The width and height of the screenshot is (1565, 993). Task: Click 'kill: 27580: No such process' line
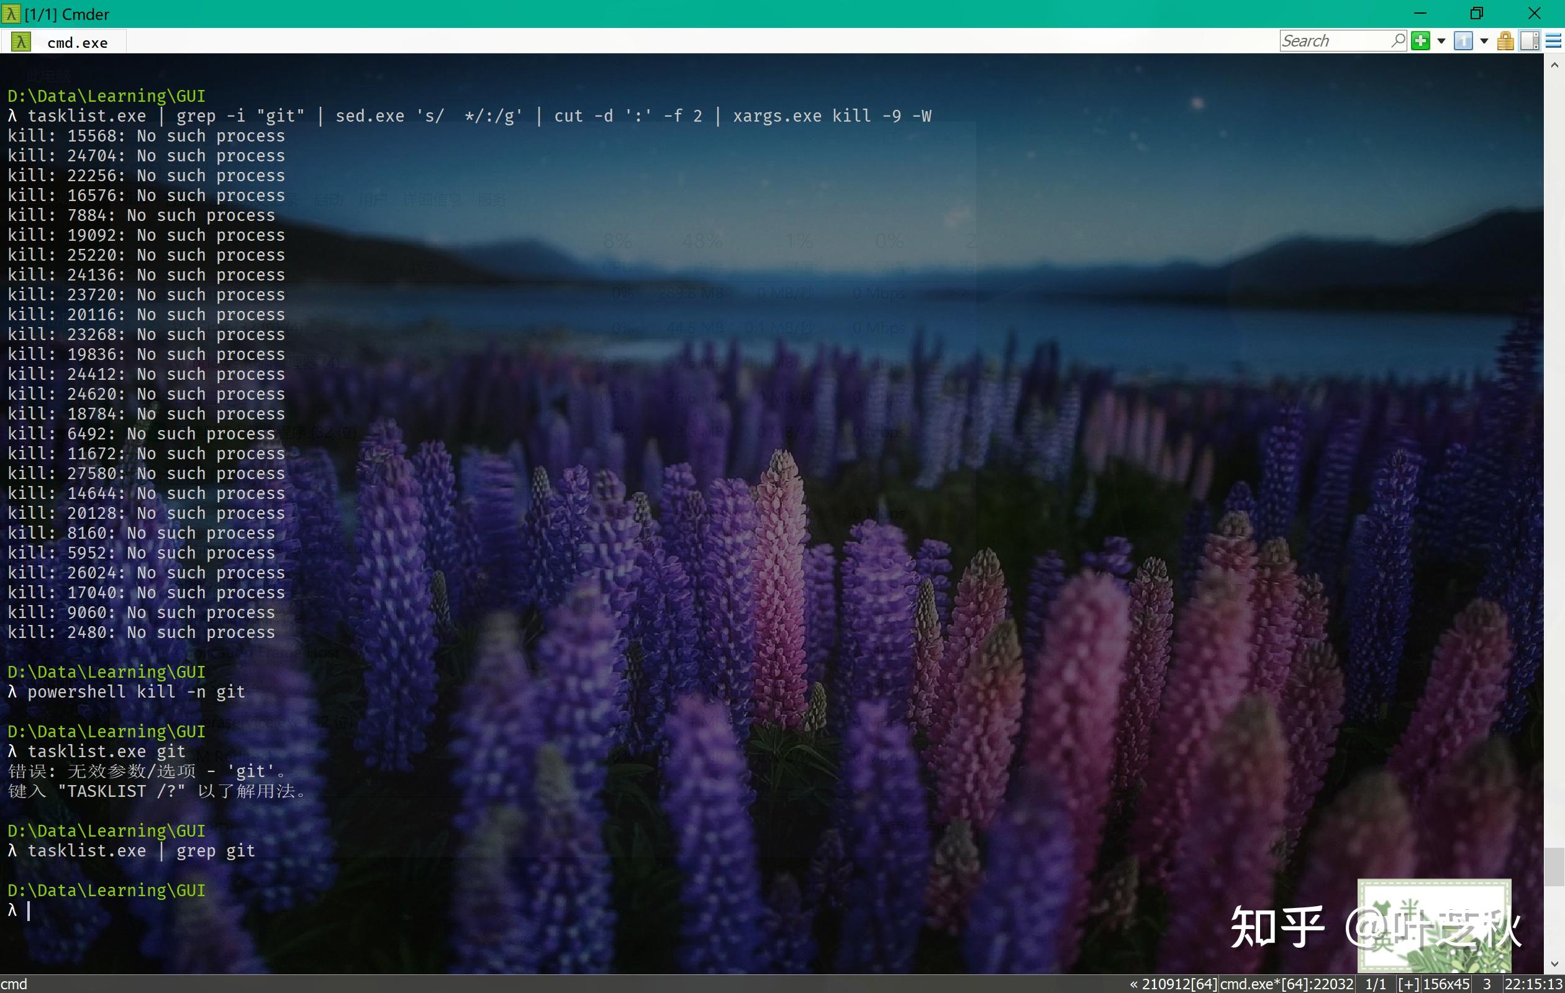click(x=146, y=474)
